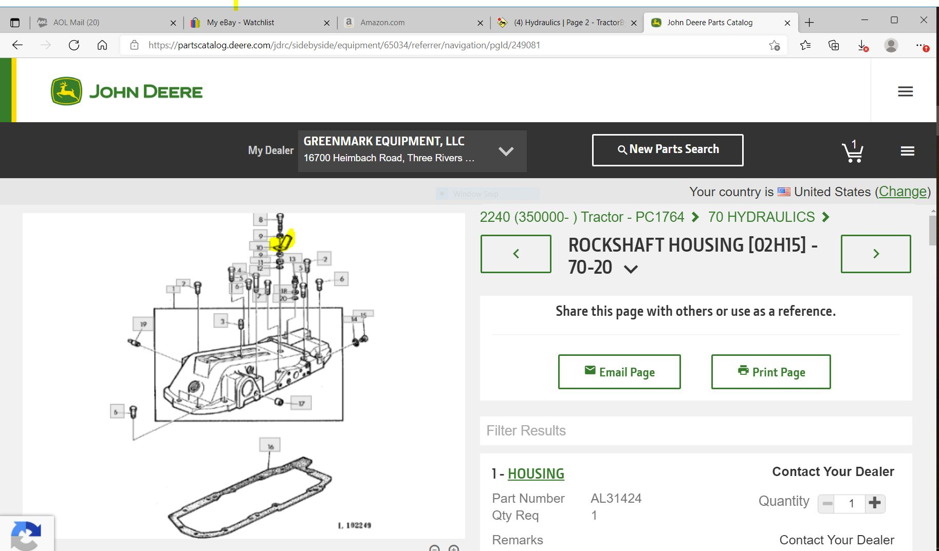Click callout 3 in the parts diagram
This screenshot has height=551, width=939.
coord(222,321)
